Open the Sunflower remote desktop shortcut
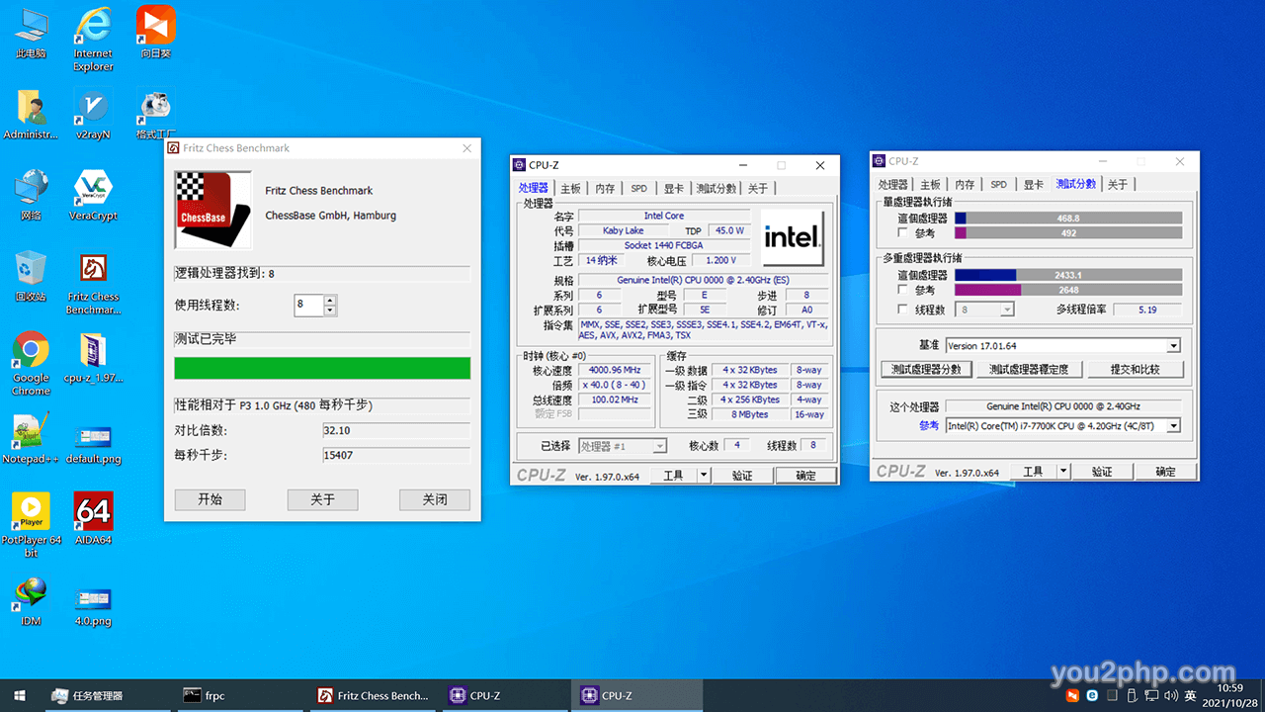 155,32
